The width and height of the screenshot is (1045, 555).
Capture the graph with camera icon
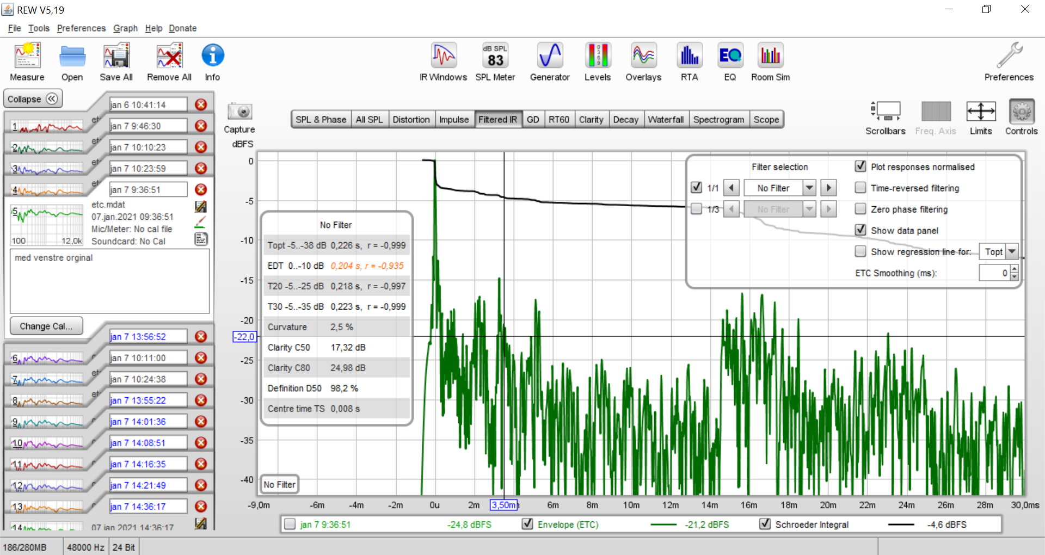(239, 112)
